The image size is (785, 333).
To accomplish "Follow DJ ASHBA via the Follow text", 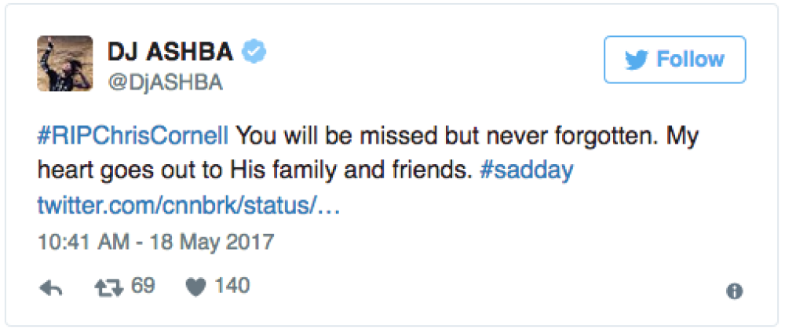I will [690, 60].
